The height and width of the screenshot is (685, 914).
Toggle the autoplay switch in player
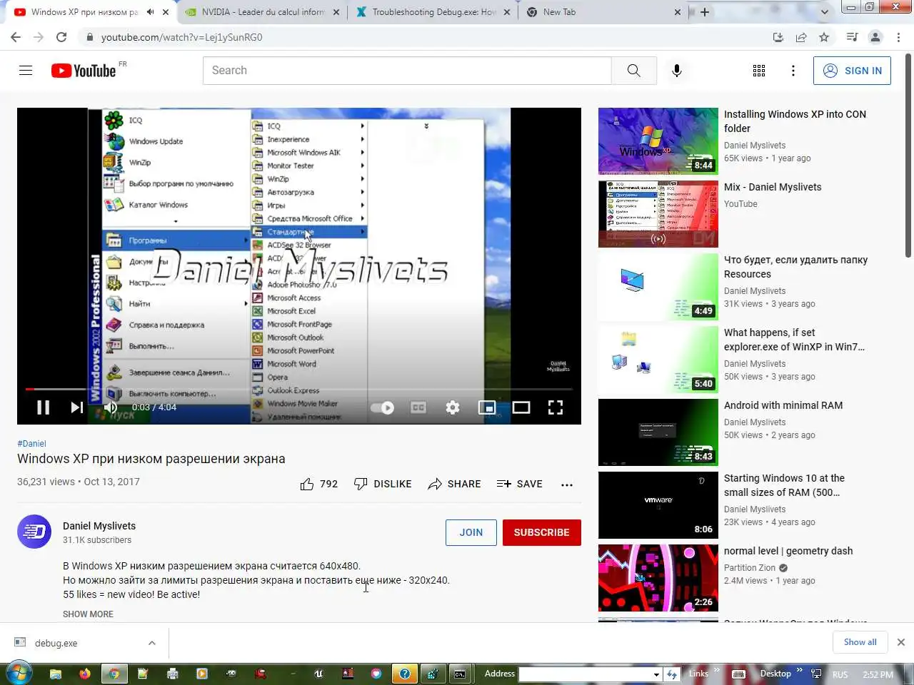coord(383,408)
